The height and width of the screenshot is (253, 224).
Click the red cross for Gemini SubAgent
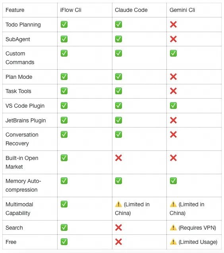[173, 39]
